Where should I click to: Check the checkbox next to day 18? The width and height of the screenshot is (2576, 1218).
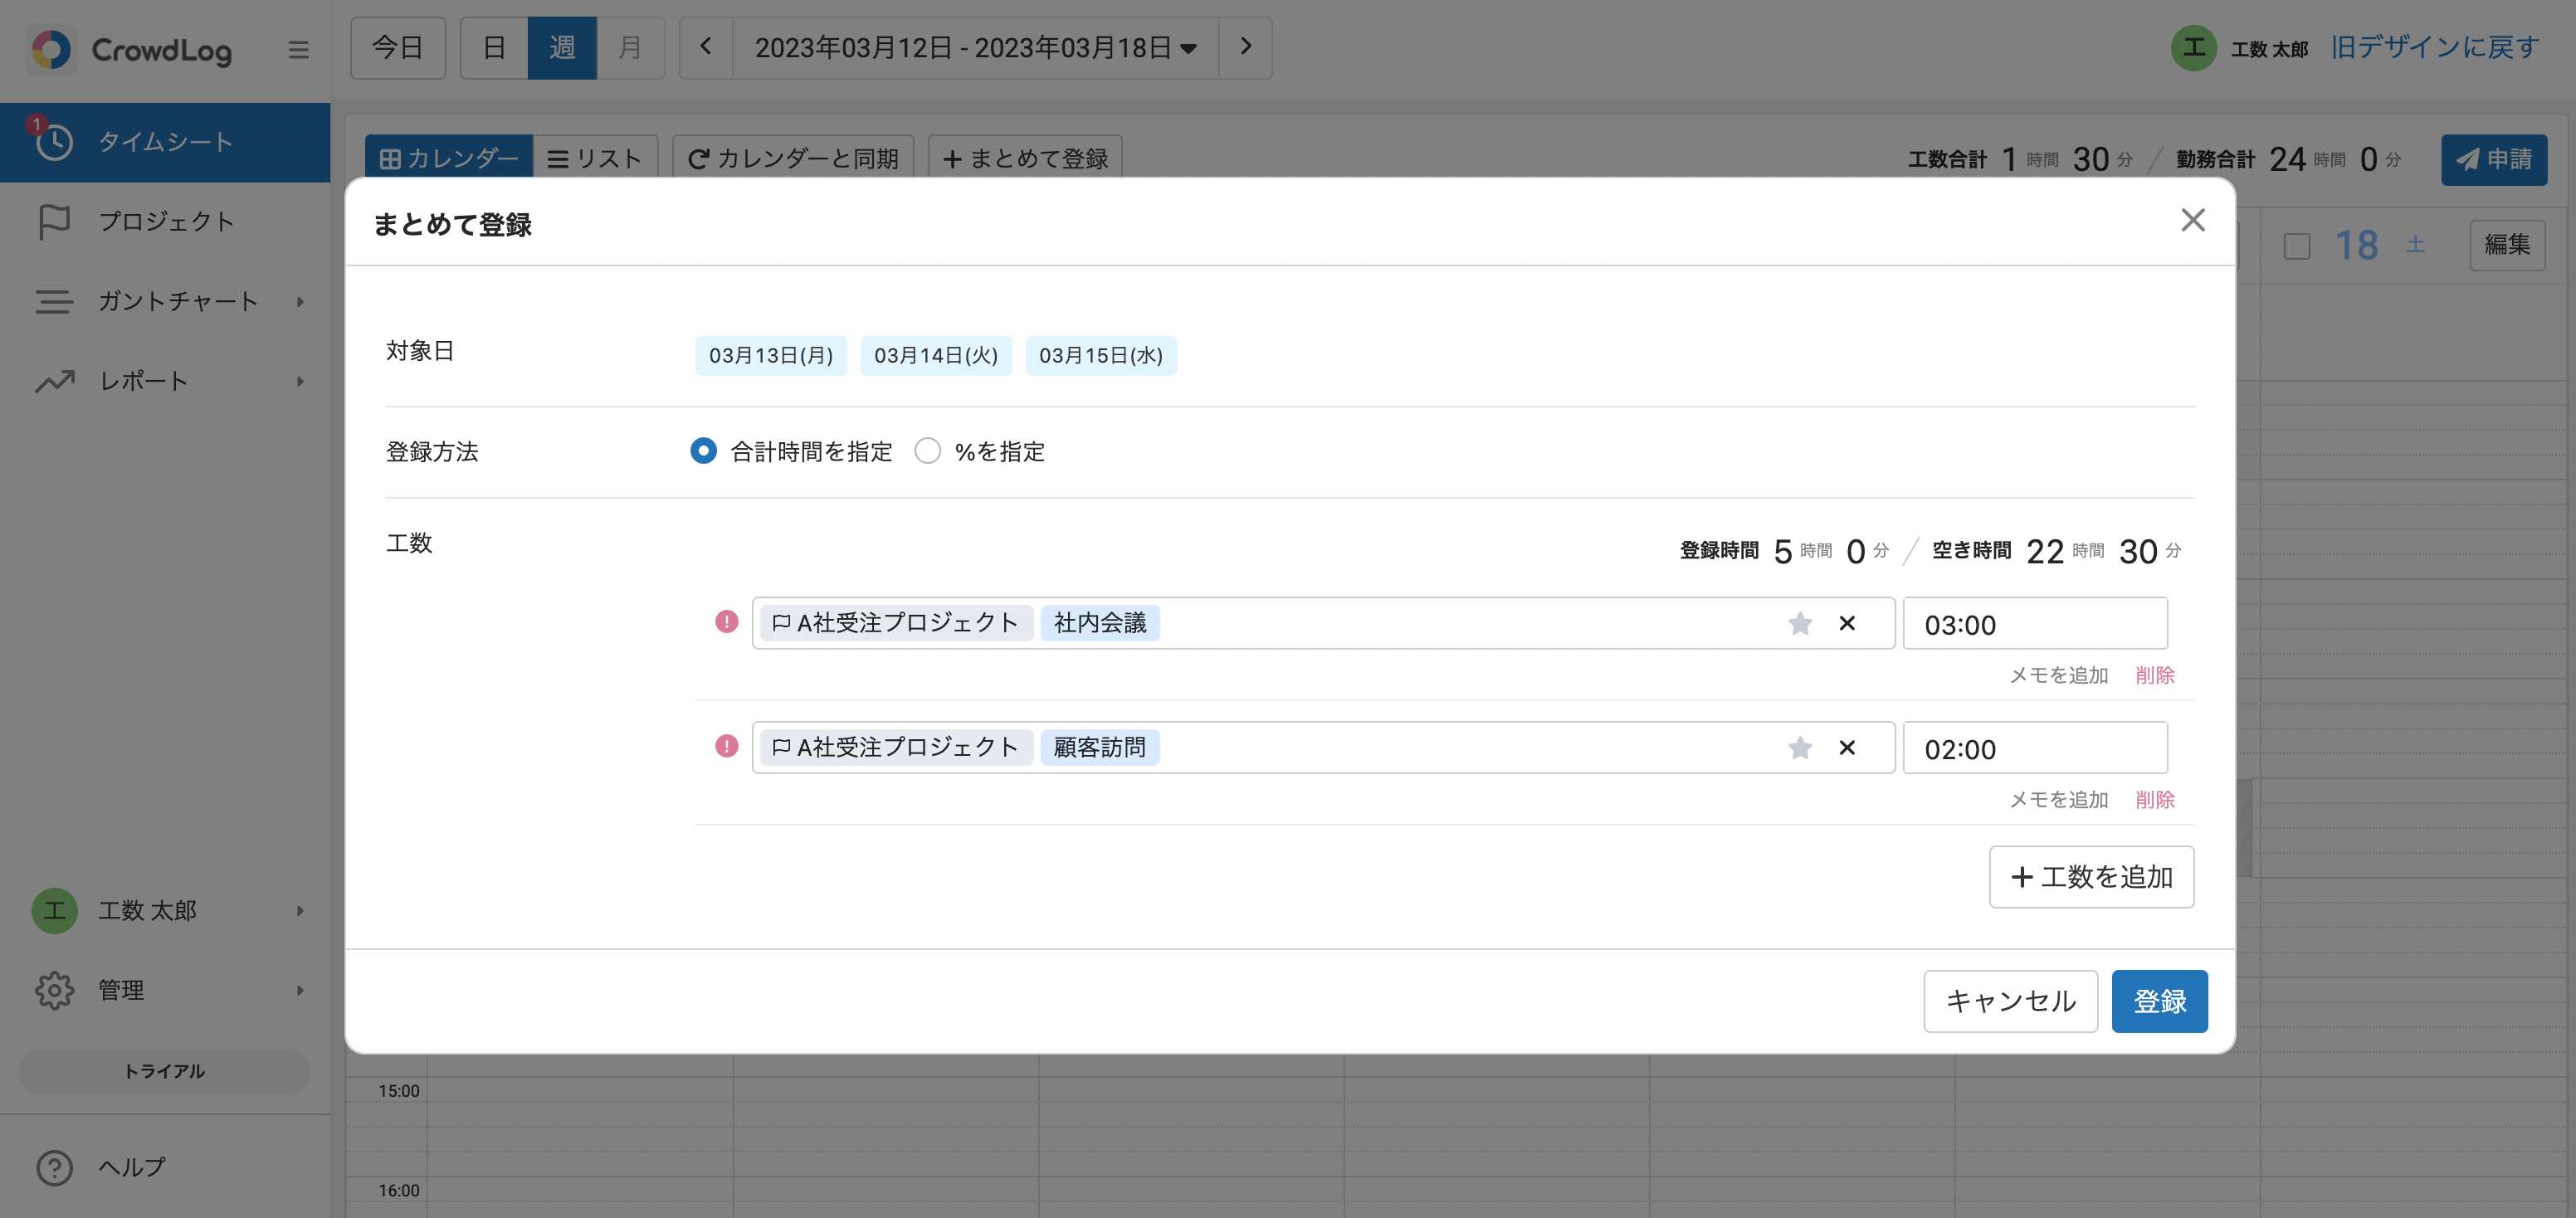(2297, 246)
